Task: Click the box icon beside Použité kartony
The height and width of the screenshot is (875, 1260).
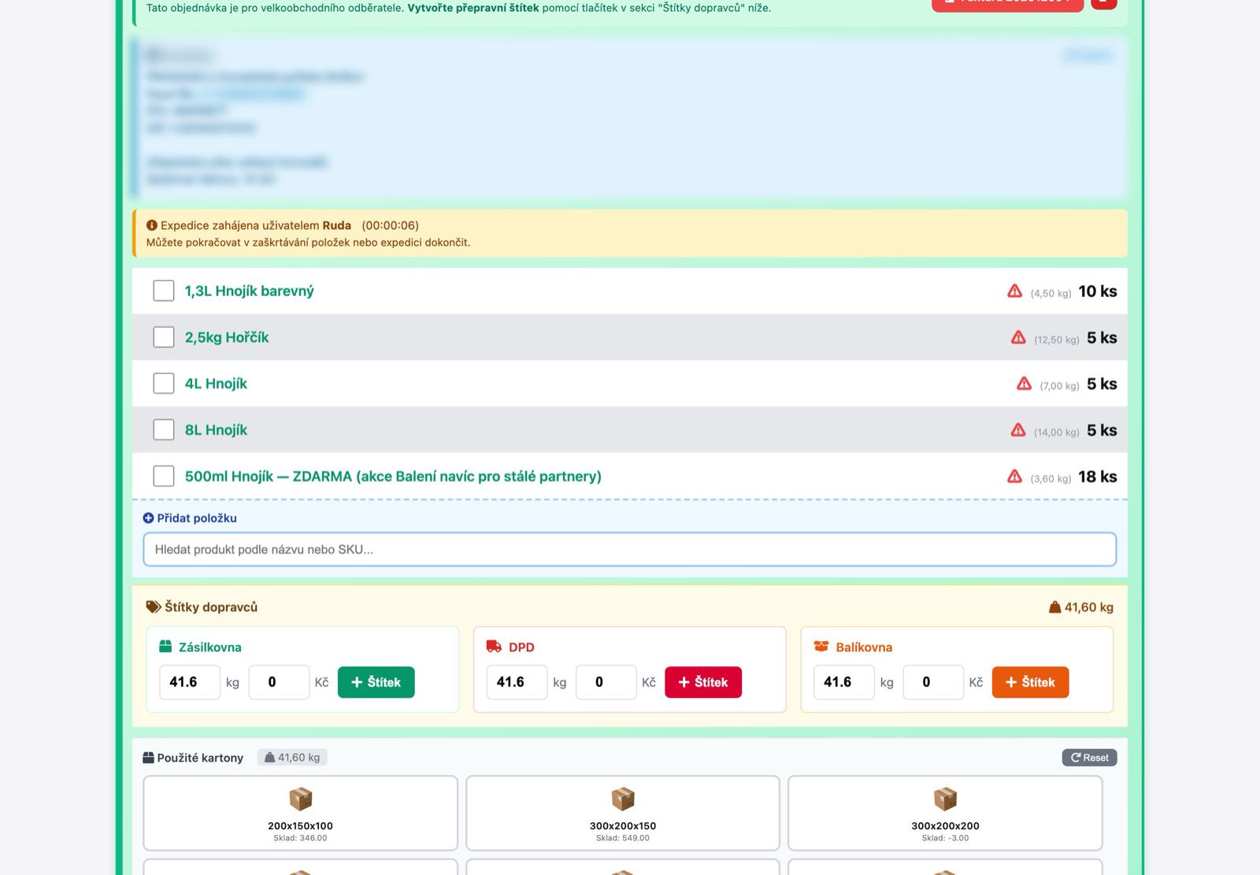Action: [148, 758]
